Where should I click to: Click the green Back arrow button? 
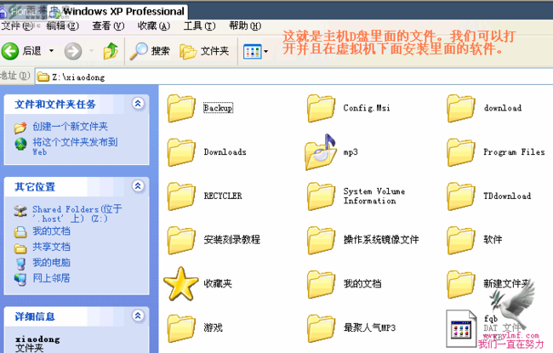(10, 51)
